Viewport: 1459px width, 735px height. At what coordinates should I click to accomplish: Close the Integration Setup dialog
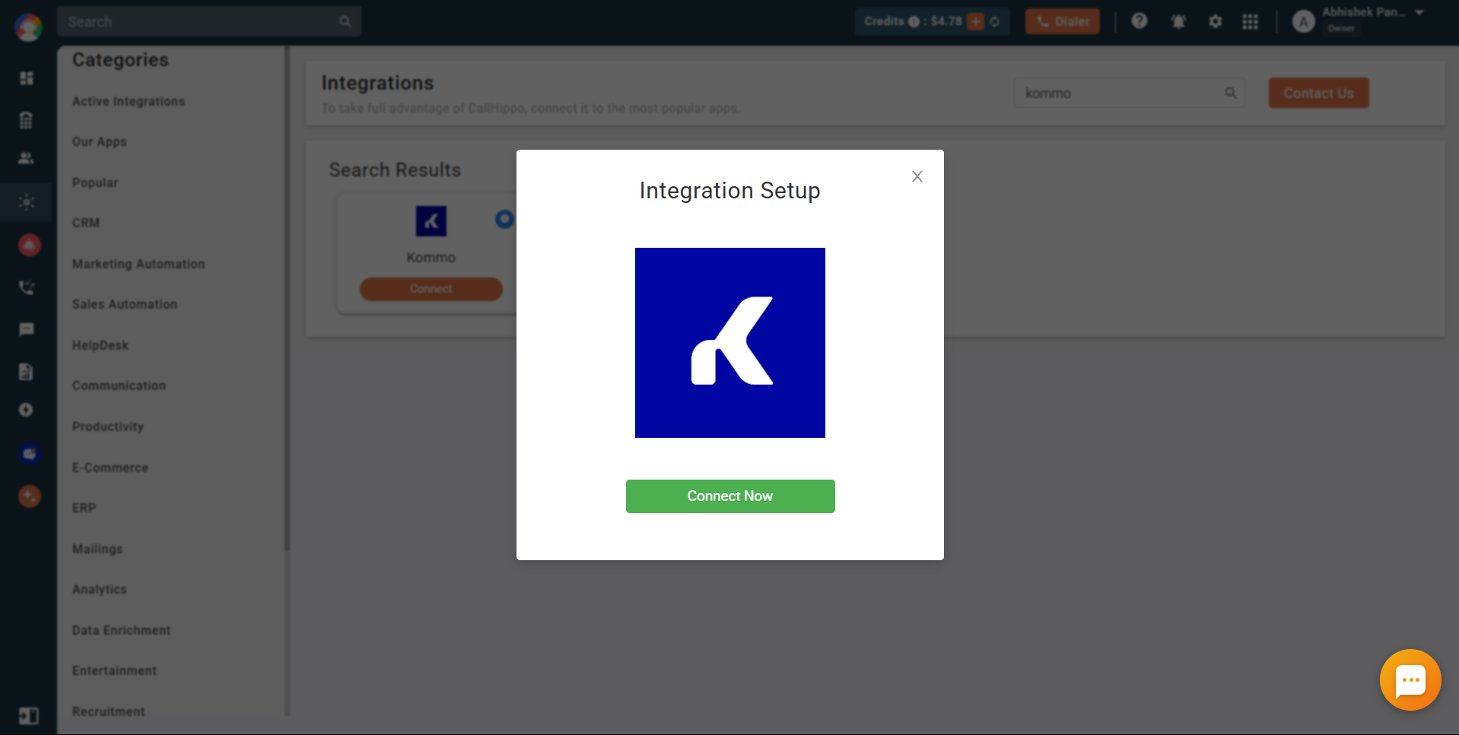[917, 176]
